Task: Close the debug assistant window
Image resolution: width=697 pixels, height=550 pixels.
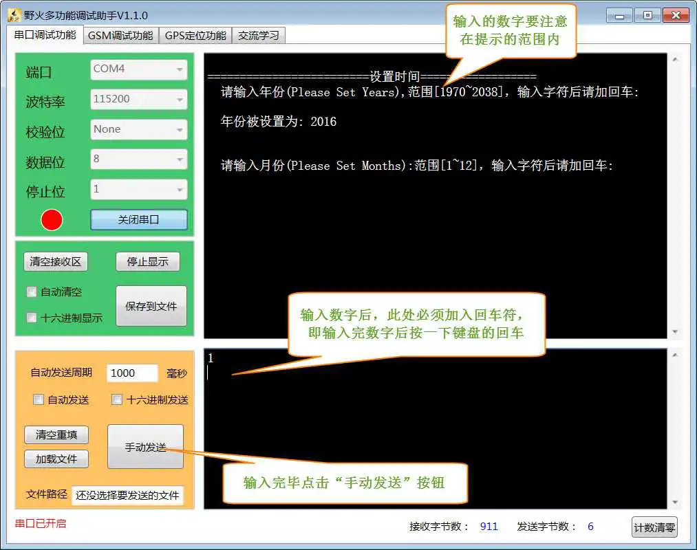Action: pyautogui.click(x=676, y=16)
